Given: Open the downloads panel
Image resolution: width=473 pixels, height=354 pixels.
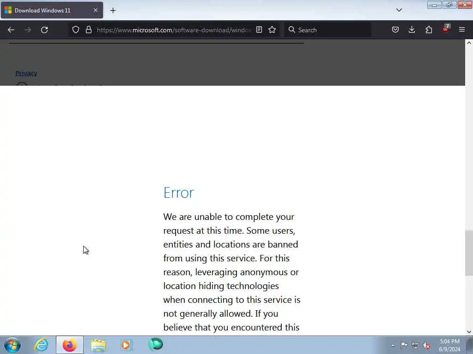Looking at the screenshot, I should coord(412,30).
